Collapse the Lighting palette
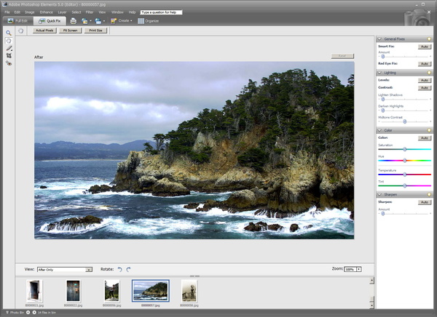Image resolution: width=437 pixels, height=317 pixels. point(379,73)
